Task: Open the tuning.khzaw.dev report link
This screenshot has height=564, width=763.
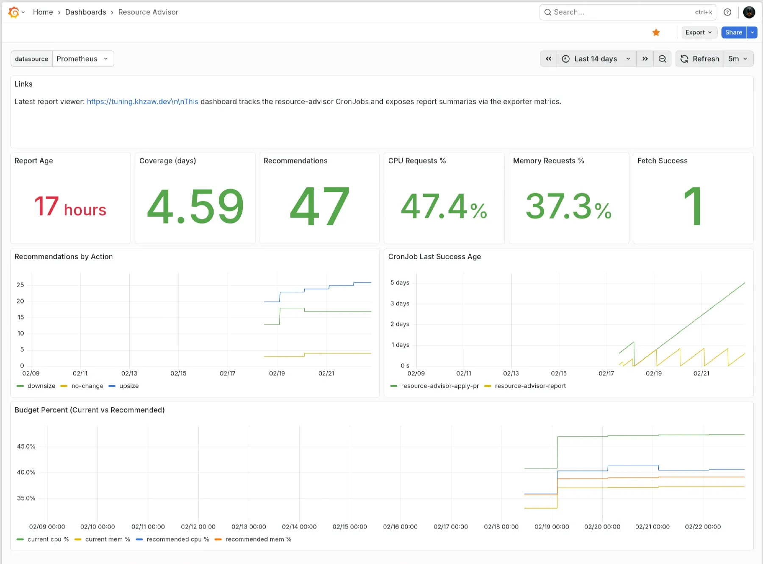Action: (x=142, y=102)
